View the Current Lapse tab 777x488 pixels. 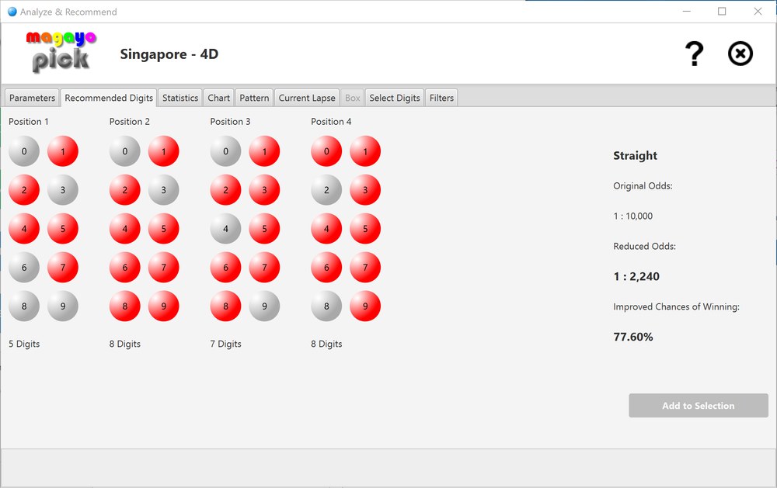pos(307,98)
